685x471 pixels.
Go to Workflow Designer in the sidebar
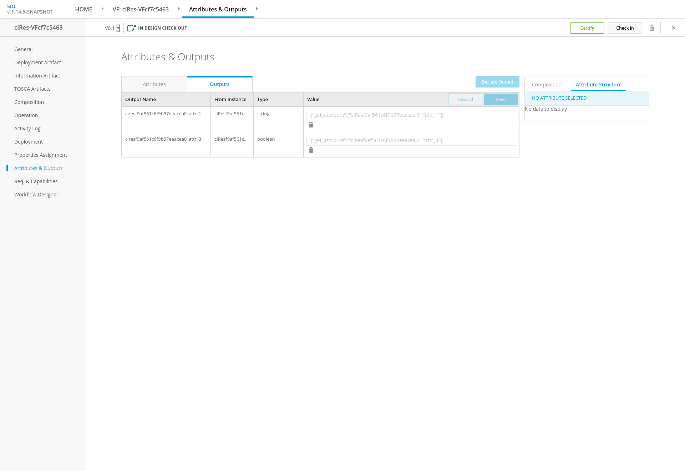36,195
